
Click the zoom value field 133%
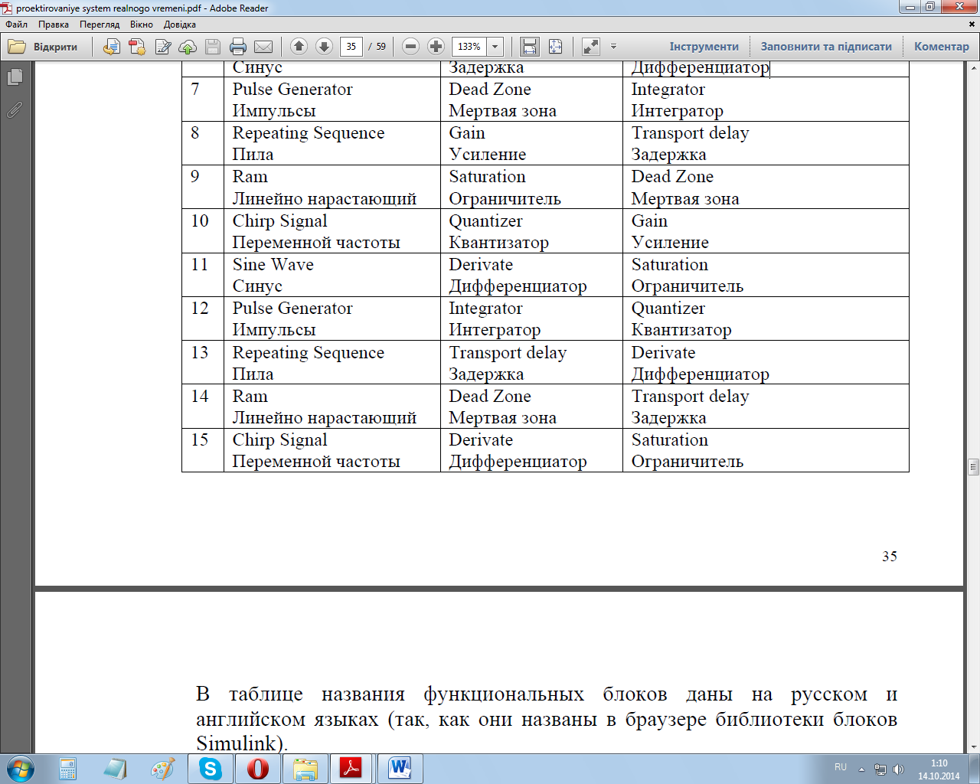[469, 47]
